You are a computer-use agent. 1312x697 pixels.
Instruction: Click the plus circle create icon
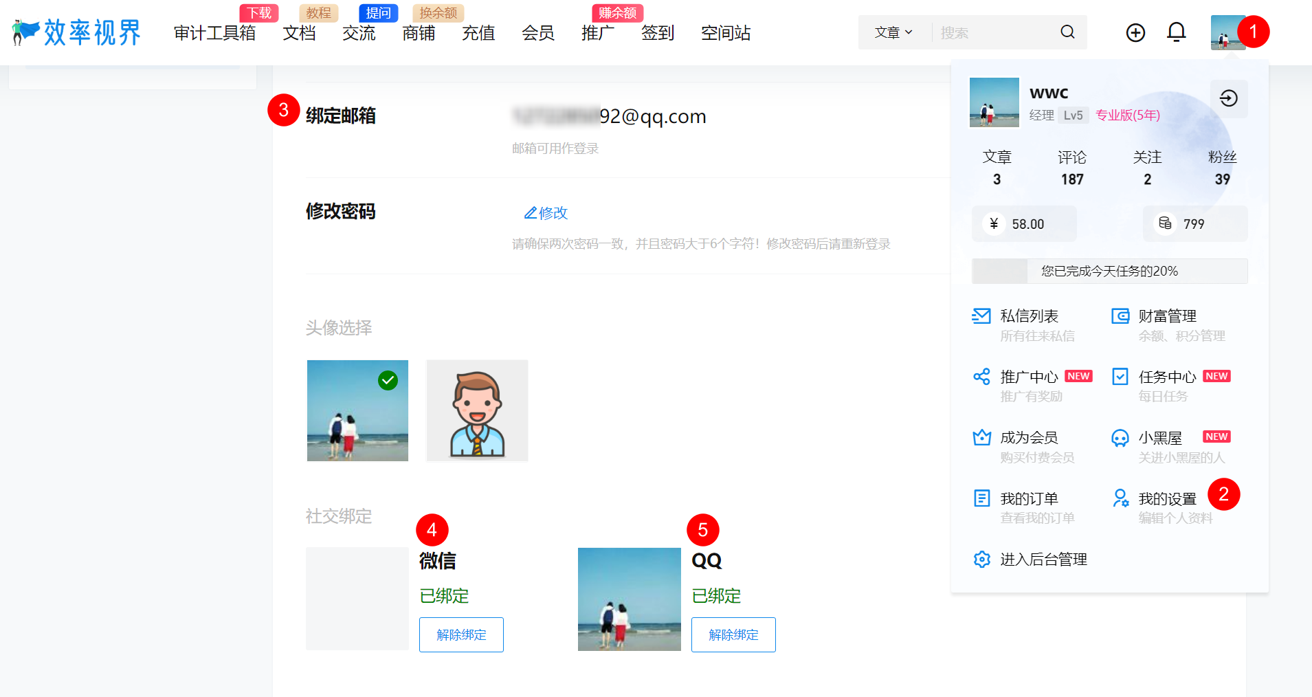tap(1135, 32)
